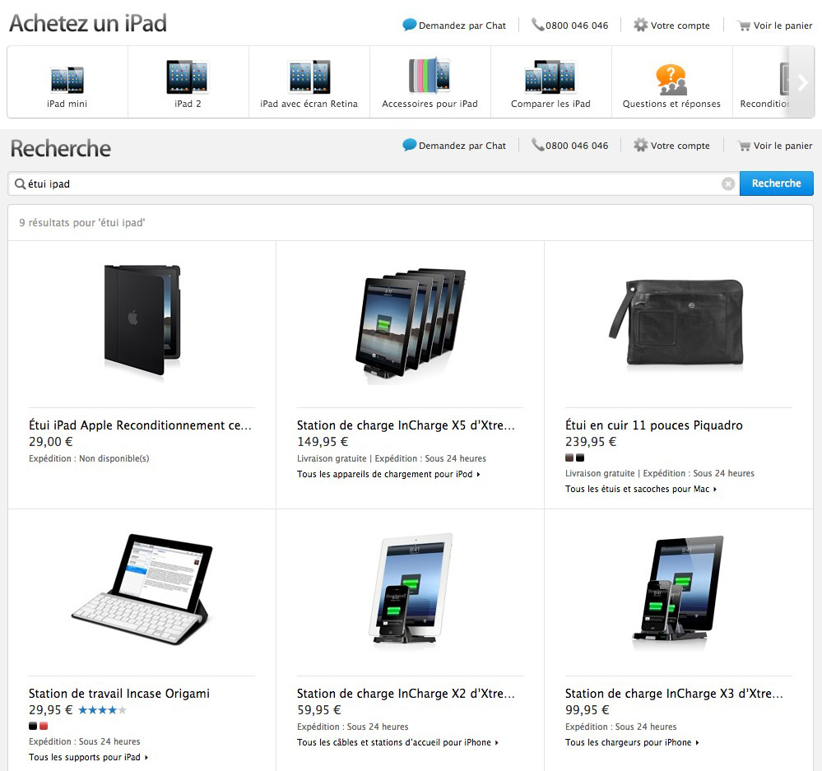The height and width of the screenshot is (771, 822).
Task: Click the '9 résultats pour étui ipad' text
Action: point(82,223)
